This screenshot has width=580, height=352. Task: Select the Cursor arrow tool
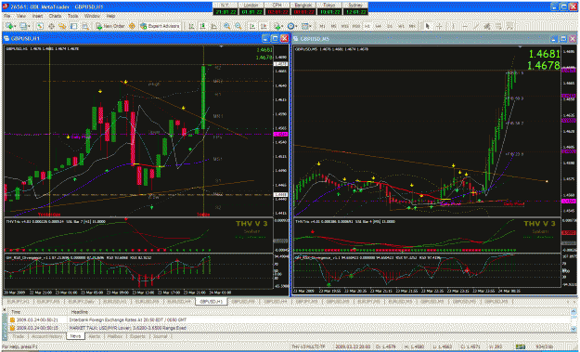pyautogui.click(x=428, y=26)
